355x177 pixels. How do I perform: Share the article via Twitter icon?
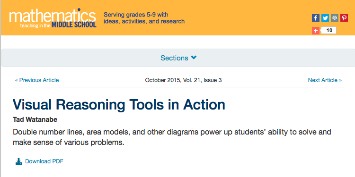tap(325, 18)
